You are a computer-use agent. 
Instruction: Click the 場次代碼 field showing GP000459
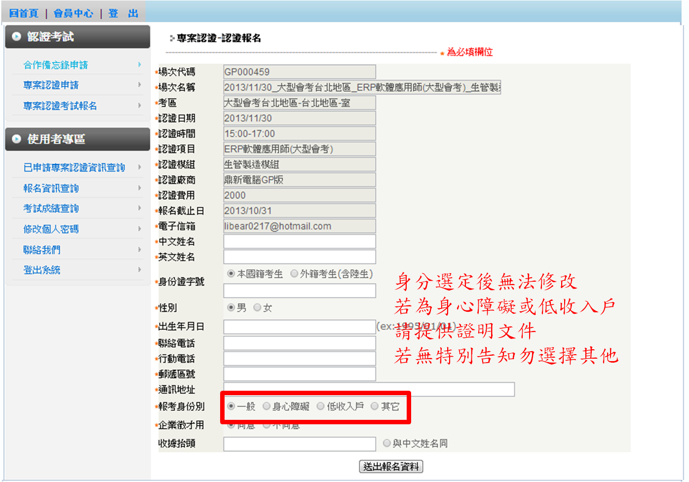pyautogui.click(x=300, y=72)
